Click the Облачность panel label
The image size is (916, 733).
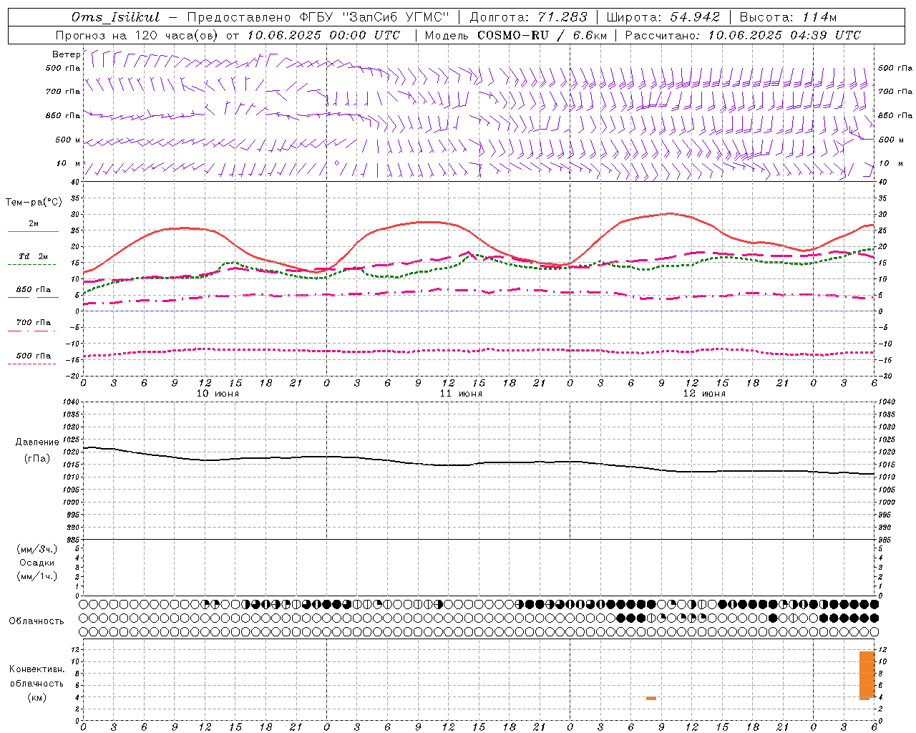36,621
